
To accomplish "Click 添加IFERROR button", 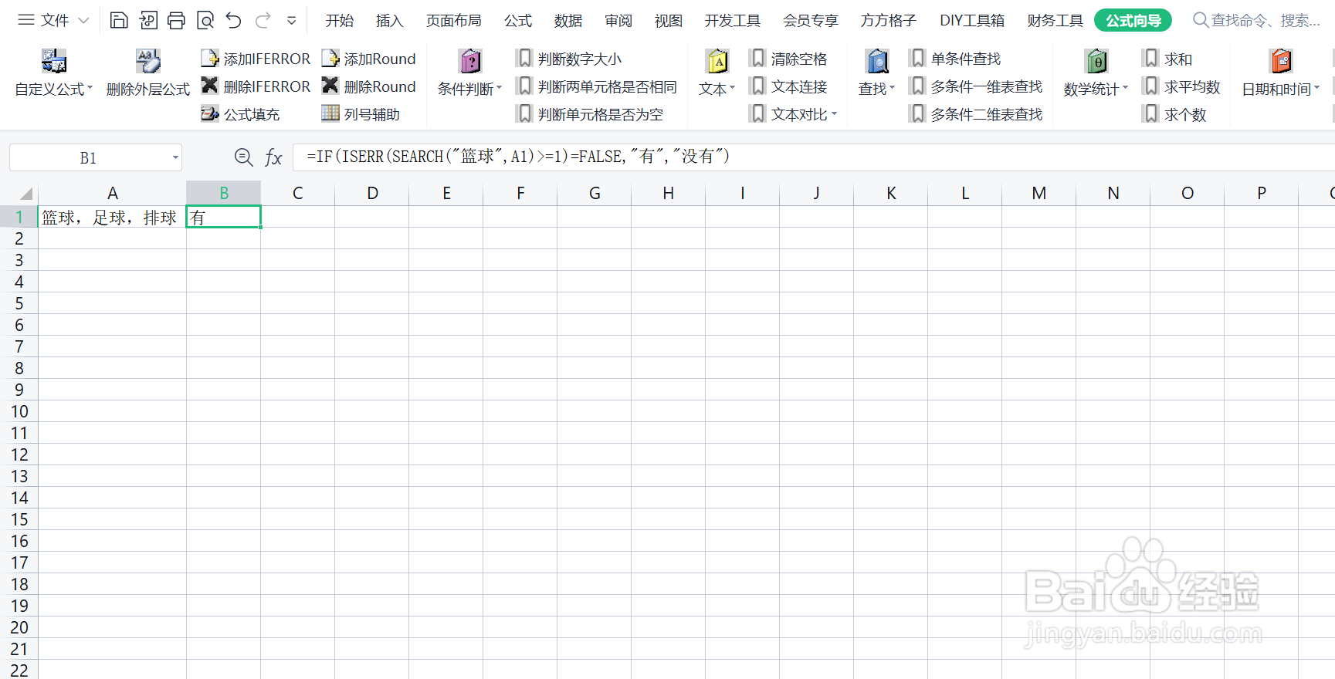I will [x=256, y=59].
